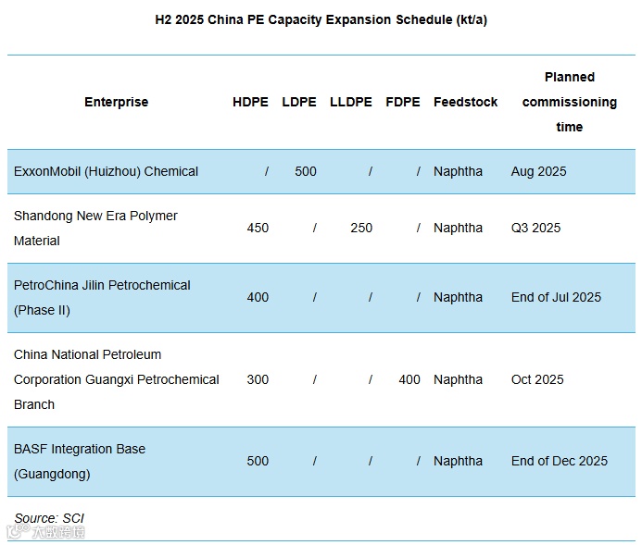
Task: Click the 'Source: SCI' footnote
Action: tap(49, 518)
